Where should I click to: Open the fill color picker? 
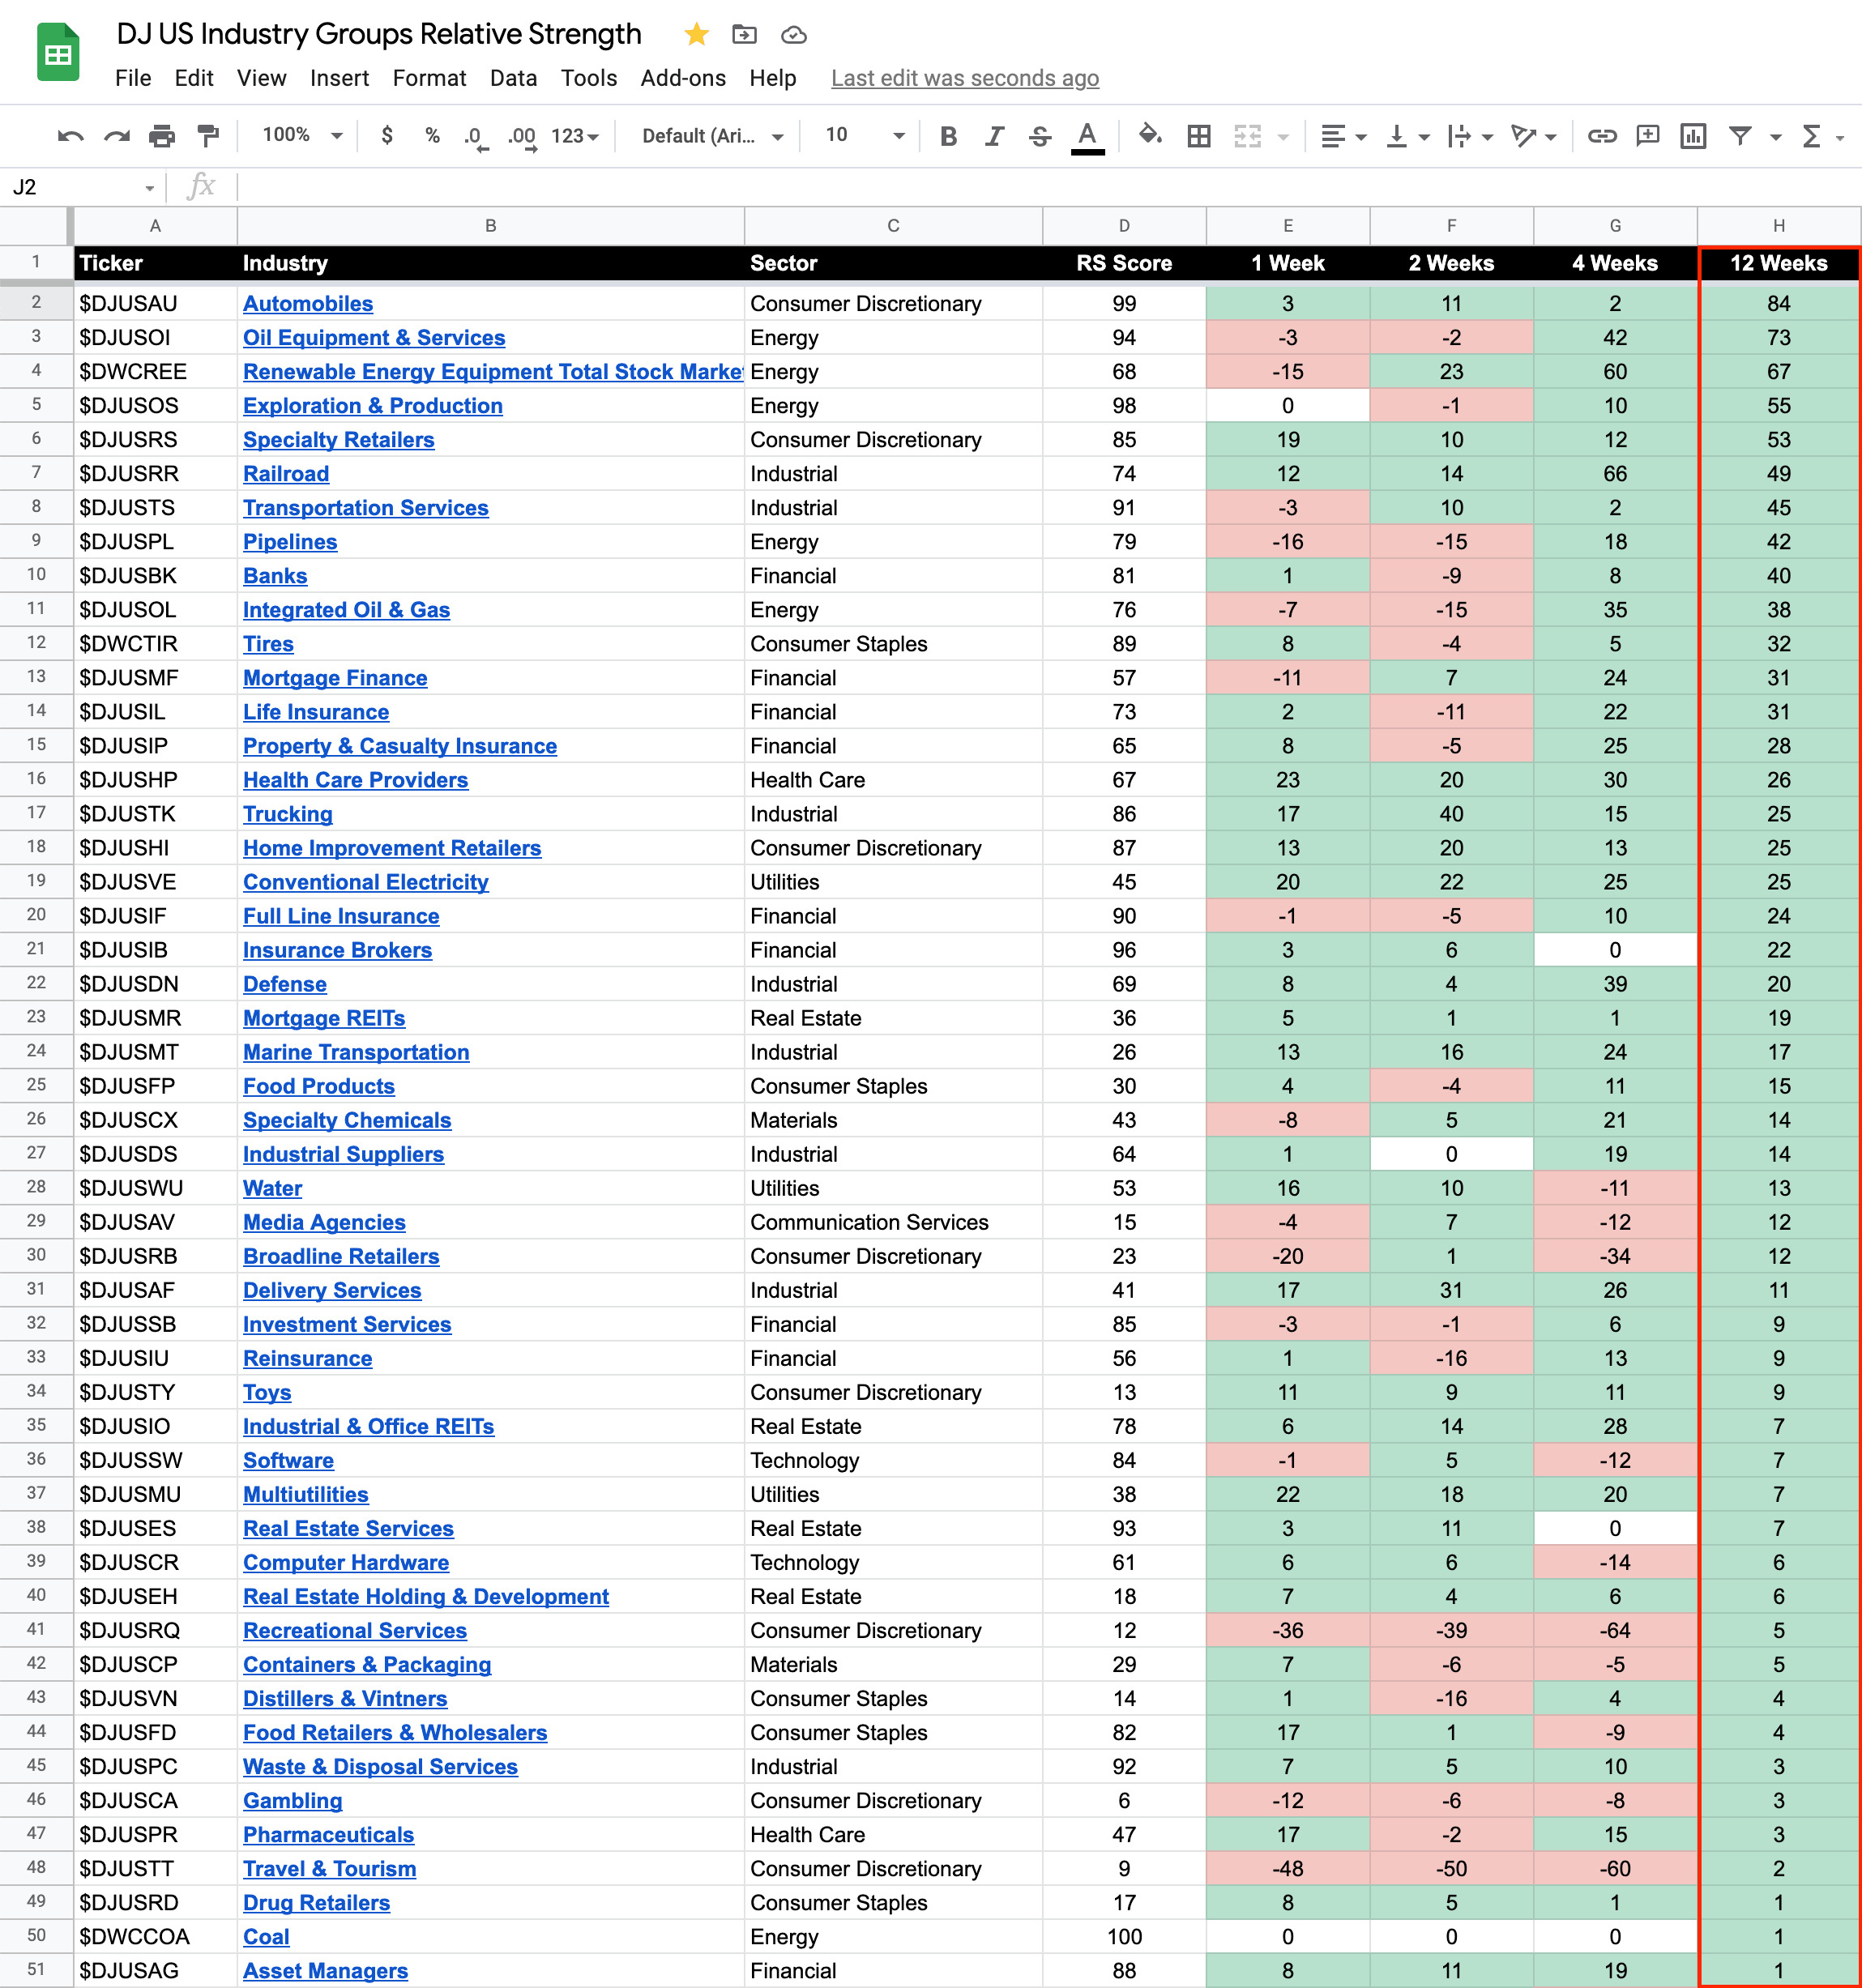click(1149, 135)
